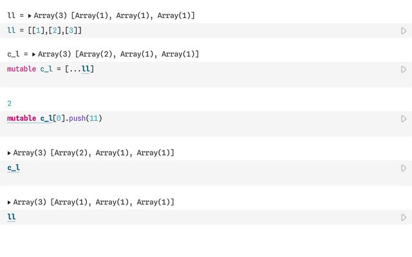Screen dimensions: 412x257
Task: Click into the ll = [[1],[2],[3]] code editor
Action: coord(193,31)
